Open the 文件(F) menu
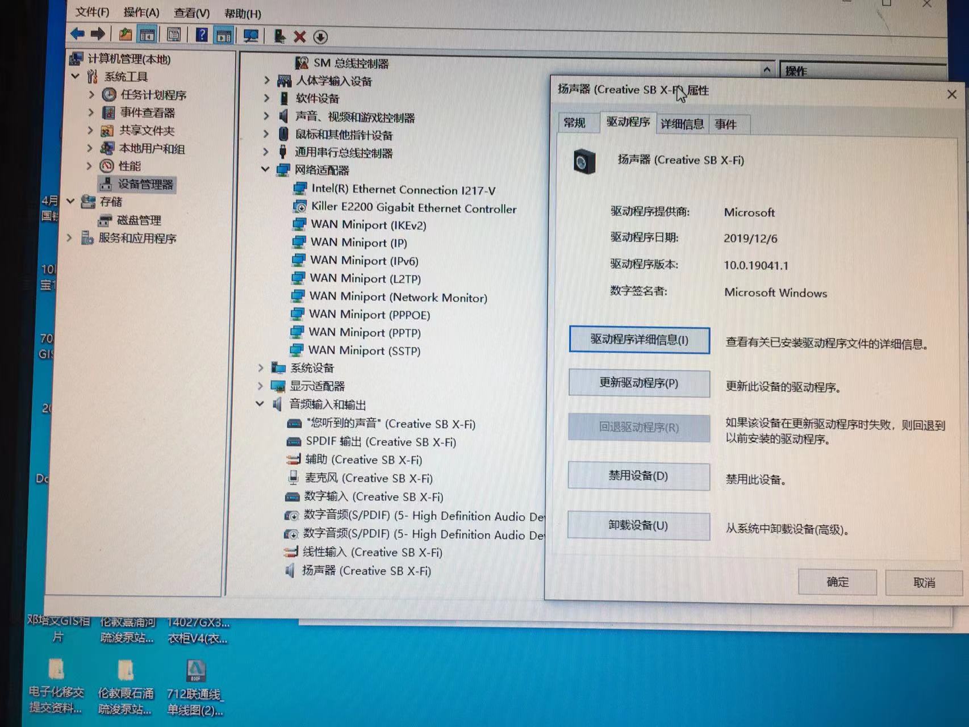This screenshot has height=727, width=969. (92, 12)
